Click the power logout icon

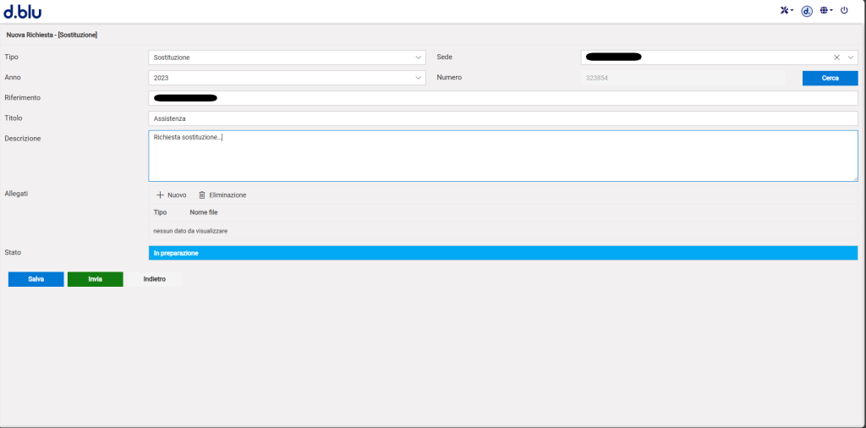pos(844,10)
